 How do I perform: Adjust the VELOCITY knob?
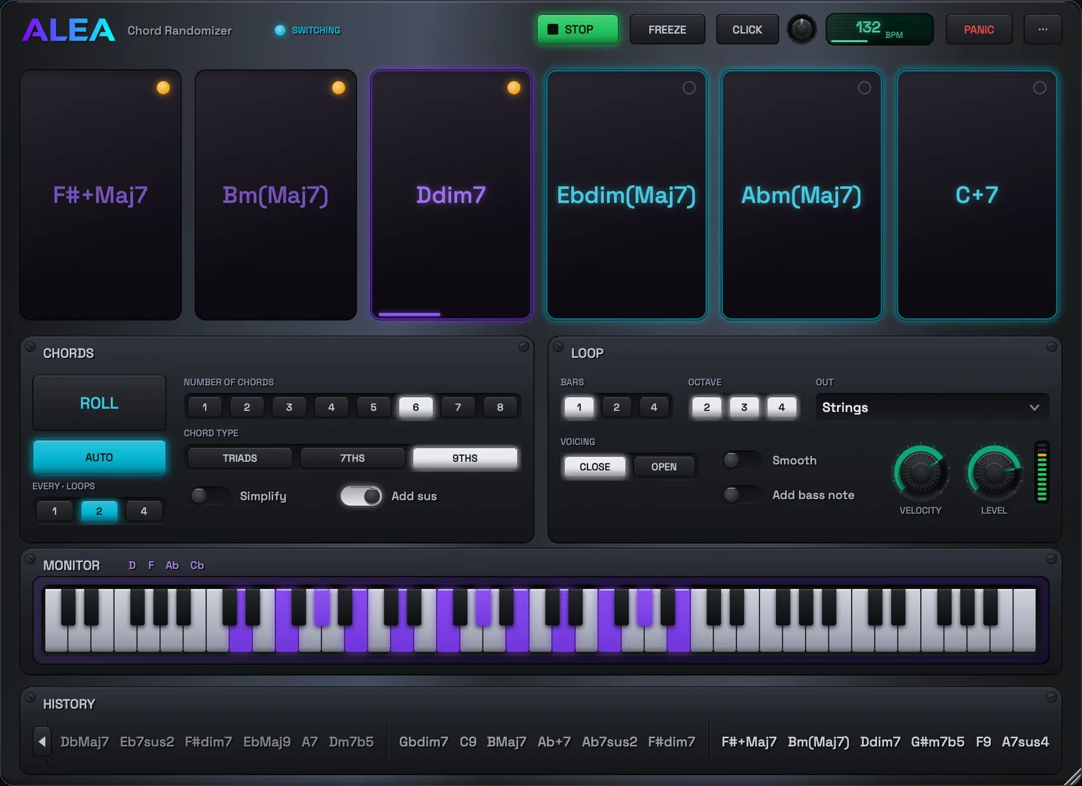tap(920, 472)
